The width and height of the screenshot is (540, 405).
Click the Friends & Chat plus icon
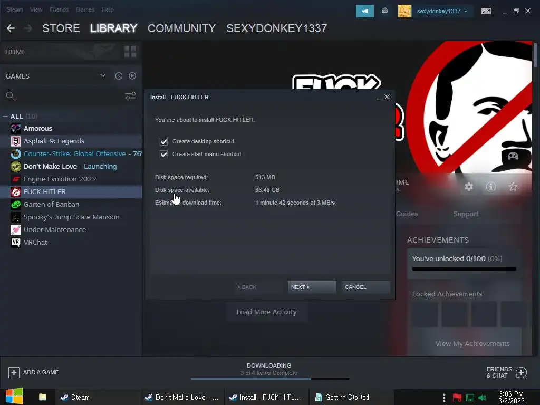pos(521,372)
